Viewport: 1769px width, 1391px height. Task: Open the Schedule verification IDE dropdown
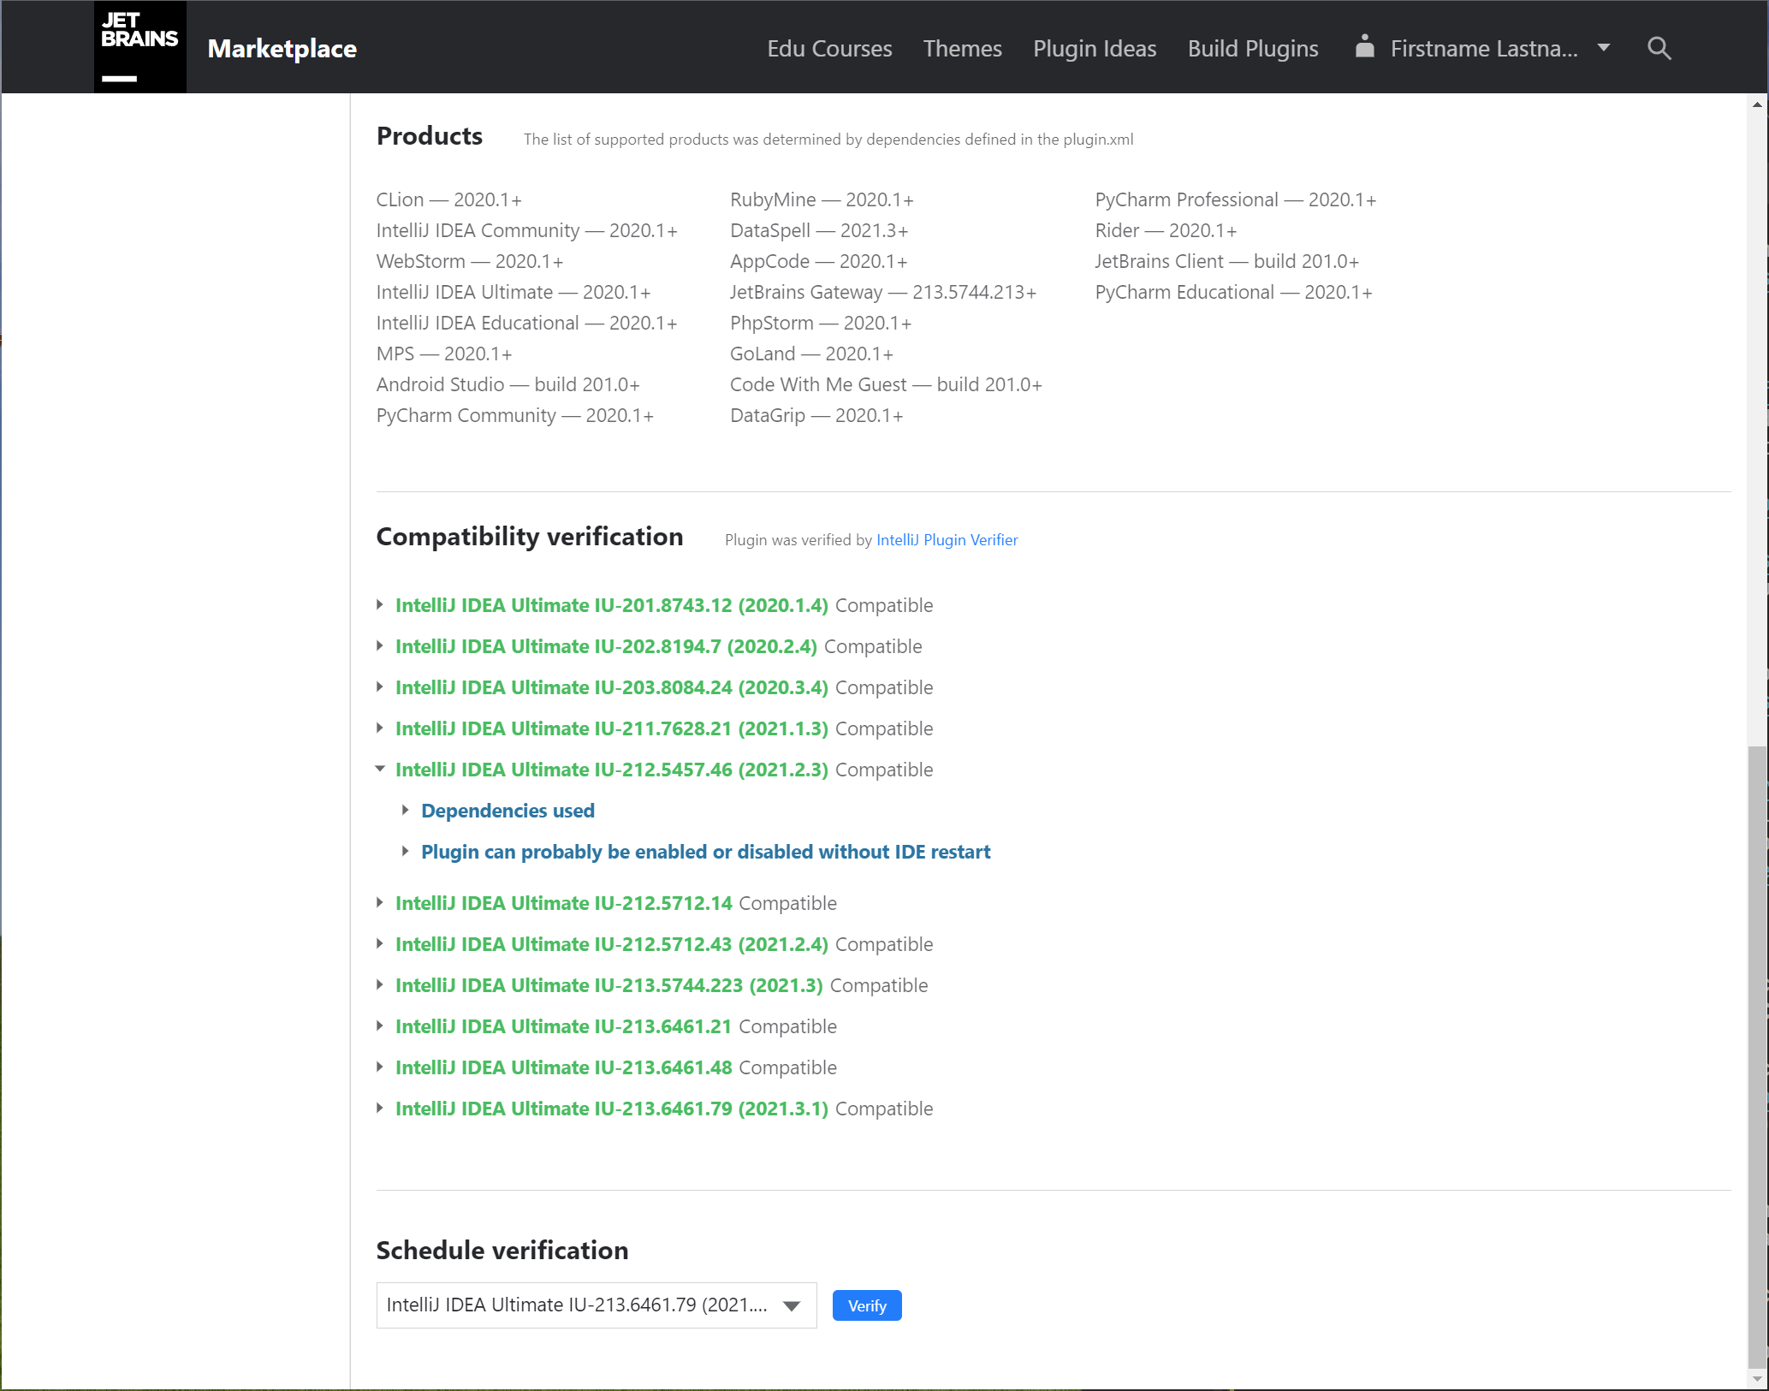(x=597, y=1305)
